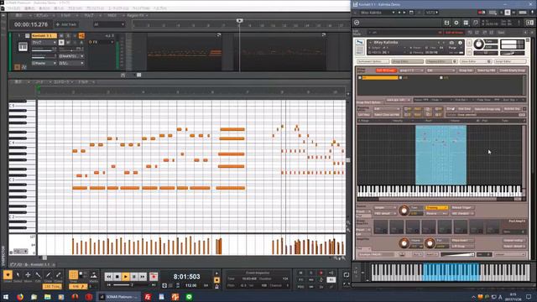The width and height of the screenshot is (537, 302).
Task: Choose the Move tool
Action: [28, 275]
